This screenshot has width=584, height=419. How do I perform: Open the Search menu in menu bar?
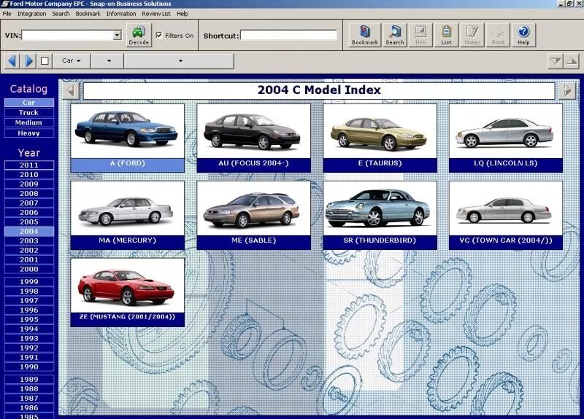(61, 14)
